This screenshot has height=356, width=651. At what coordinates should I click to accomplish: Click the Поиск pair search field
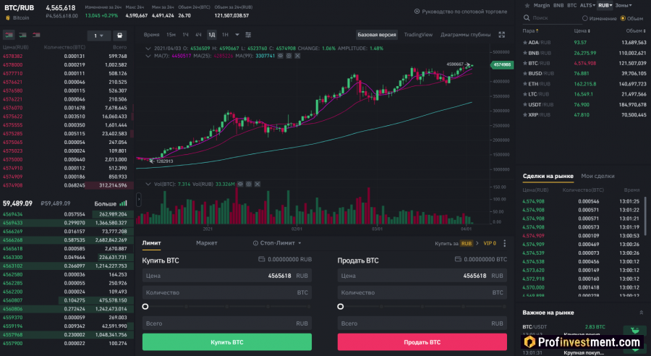(x=554, y=18)
